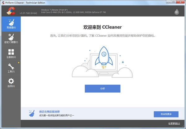Click the 欢迎来到 CCleaner heading
186x129 pixels.
pyautogui.click(x=103, y=27)
